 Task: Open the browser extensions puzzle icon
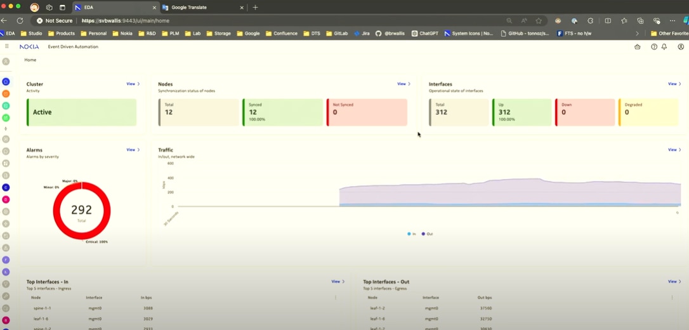point(590,21)
